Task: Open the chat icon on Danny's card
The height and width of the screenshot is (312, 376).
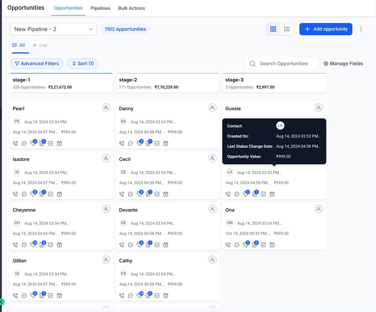Action: (130, 143)
